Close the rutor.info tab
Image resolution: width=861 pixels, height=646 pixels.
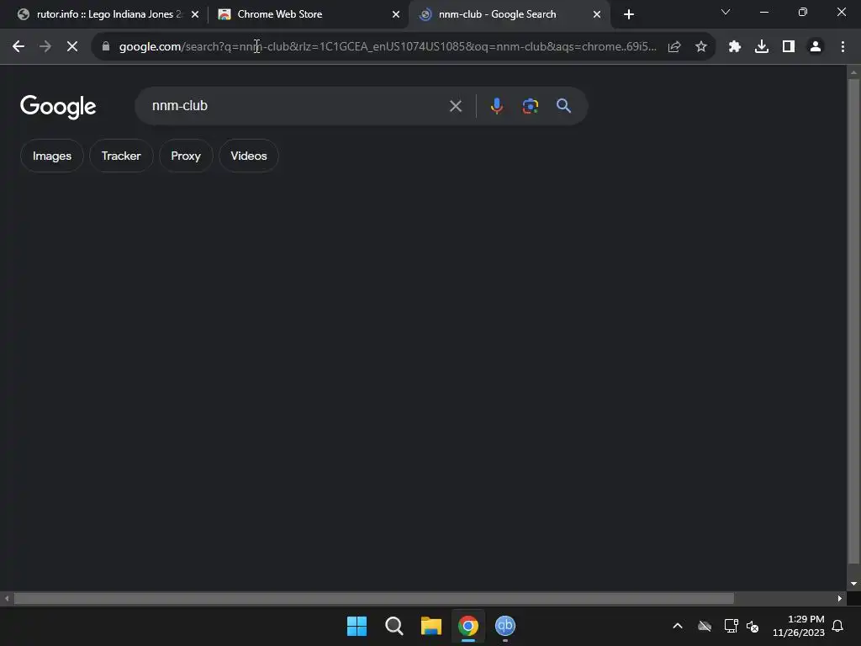pyautogui.click(x=195, y=14)
